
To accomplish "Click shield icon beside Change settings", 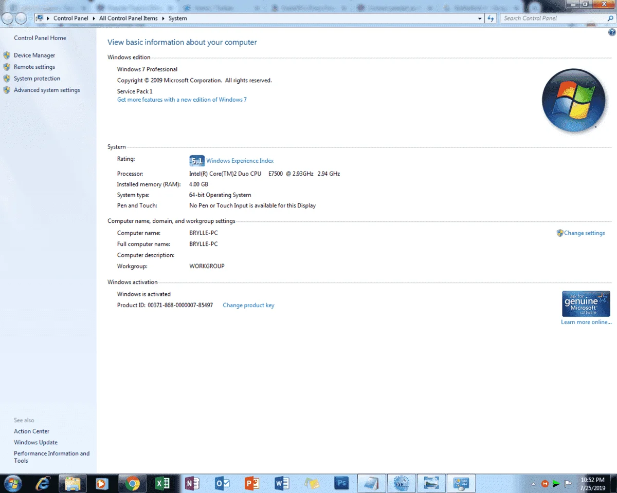I will point(560,233).
